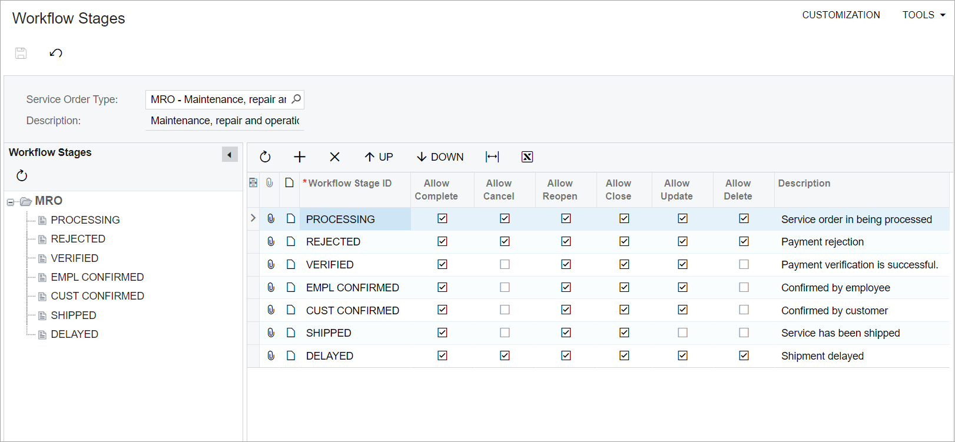This screenshot has height=442, width=955.
Task: Enable Allow Update for SHIPPED stage
Action: coord(682,333)
